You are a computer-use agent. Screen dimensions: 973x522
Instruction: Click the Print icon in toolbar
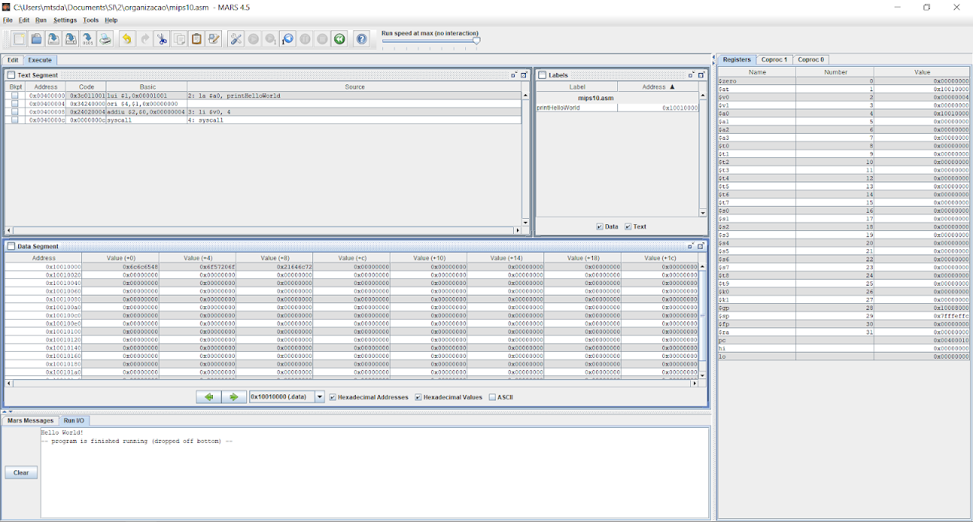[x=106, y=39]
